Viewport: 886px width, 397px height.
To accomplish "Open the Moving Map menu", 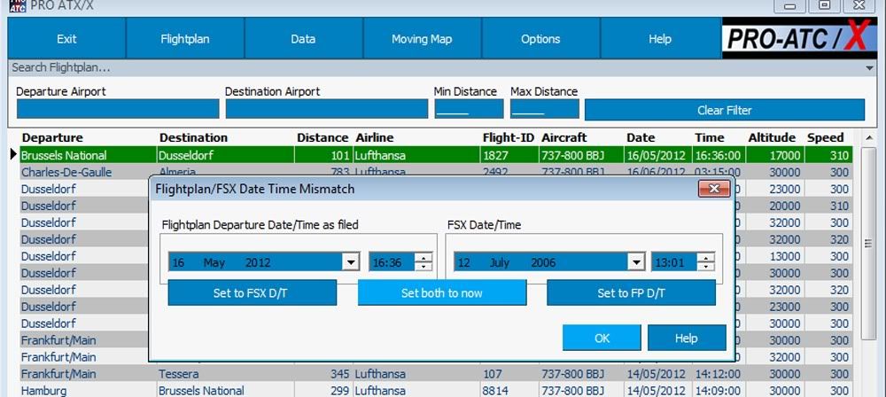I will tap(422, 38).
